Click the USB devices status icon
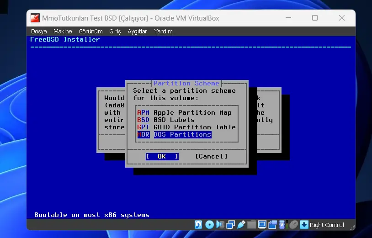The width and height of the screenshot is (372, 238). point(241,224)
